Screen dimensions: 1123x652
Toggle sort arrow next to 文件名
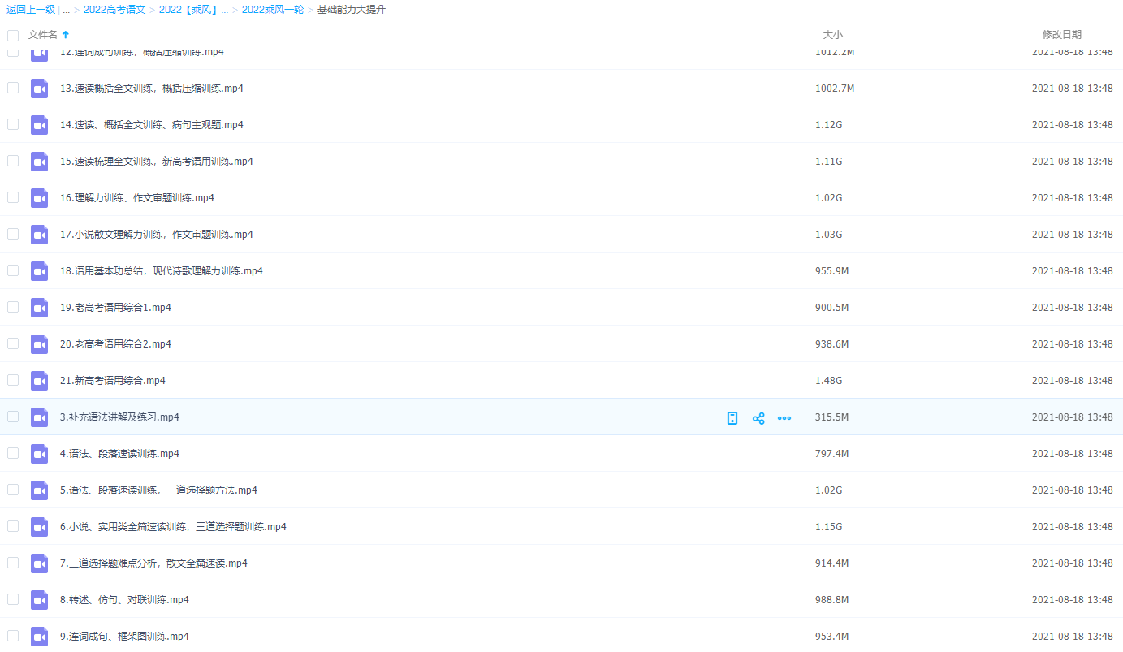(x=66, y=35)
